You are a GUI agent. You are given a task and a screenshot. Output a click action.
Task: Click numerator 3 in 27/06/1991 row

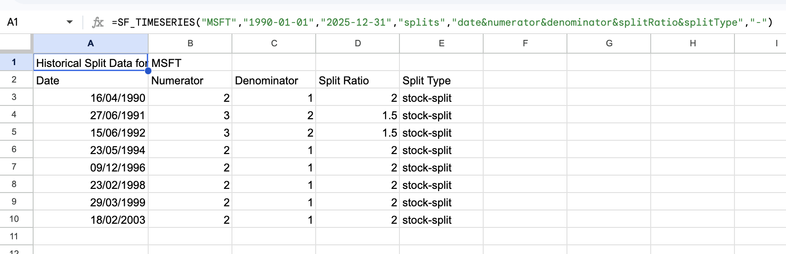click(190, 115)
